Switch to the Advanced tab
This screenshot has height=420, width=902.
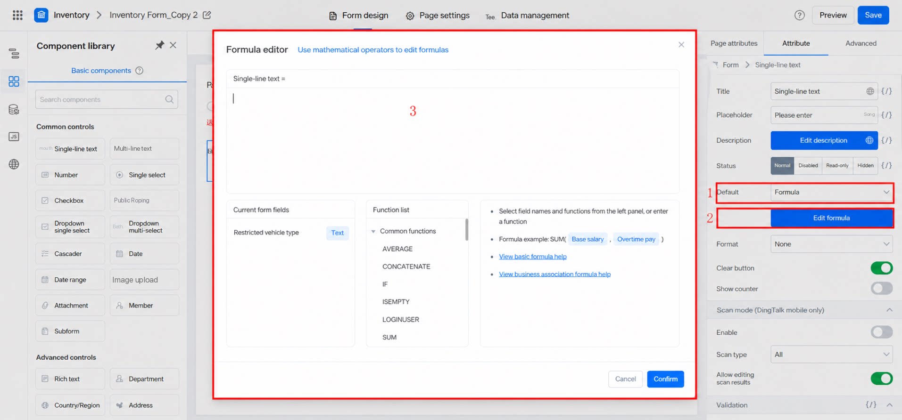click(x=861, y=43)
